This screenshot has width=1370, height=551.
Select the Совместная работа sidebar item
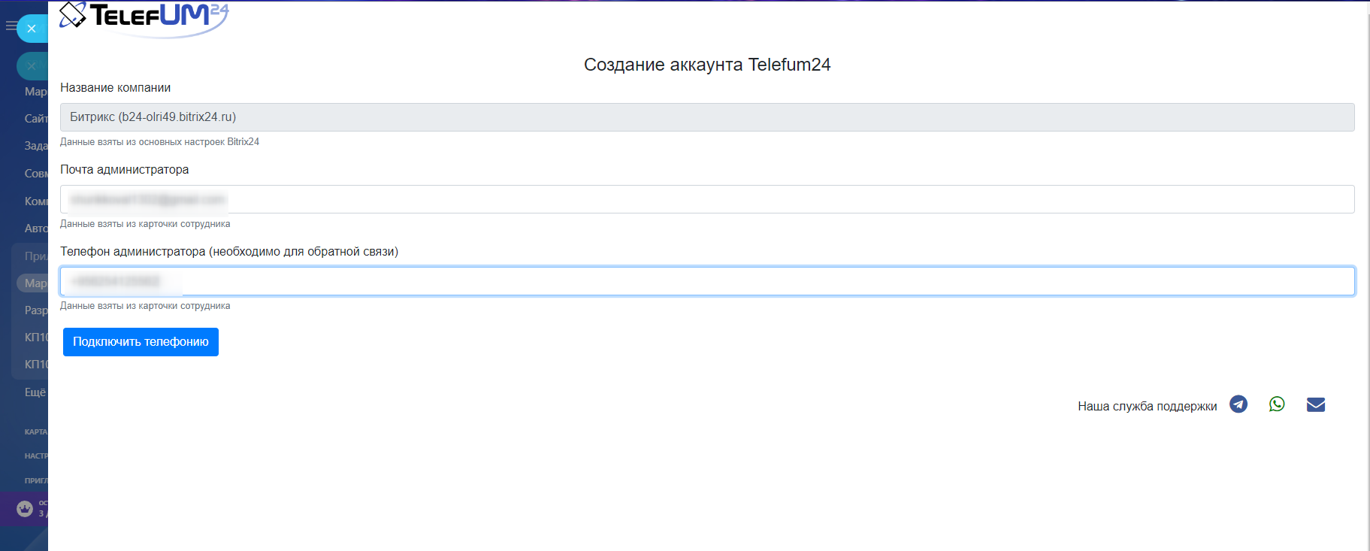[x=35, y=174]
